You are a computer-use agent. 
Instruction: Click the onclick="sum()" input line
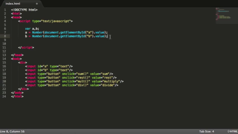(x=69, y=74)
